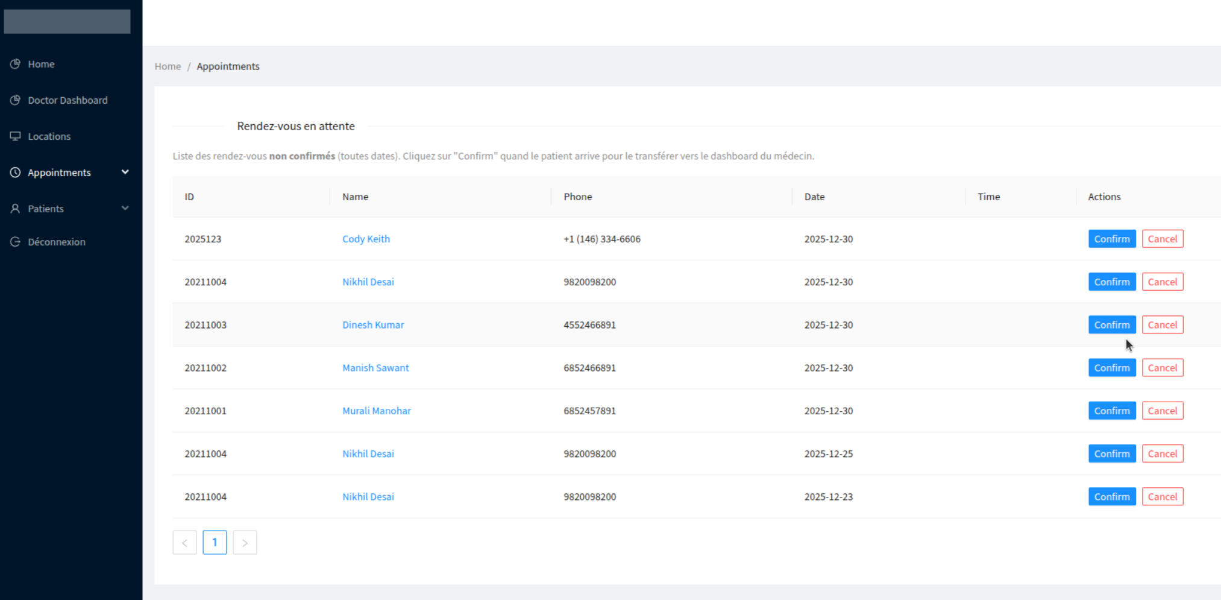Image resolution: width=1221 pixels, height=600 pixels.
Task: Confirm Manish Sawant's appointment
Action: [x=1111, y=368]
